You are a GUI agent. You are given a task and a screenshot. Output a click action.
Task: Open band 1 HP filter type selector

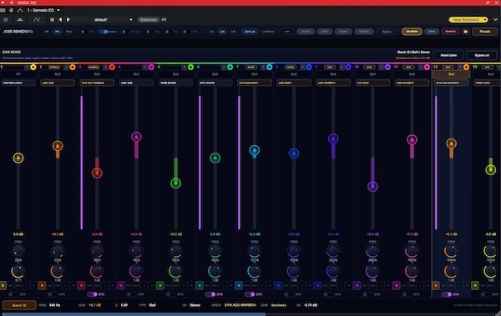(x=18, y=74)
